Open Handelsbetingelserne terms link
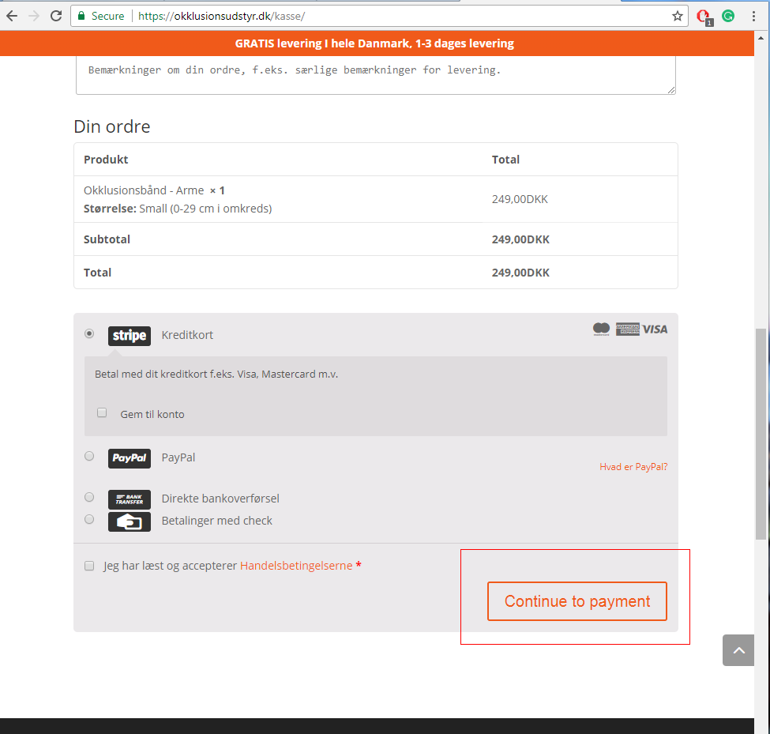The height and width of the screenshot is (734, 770). coord(296,566)
